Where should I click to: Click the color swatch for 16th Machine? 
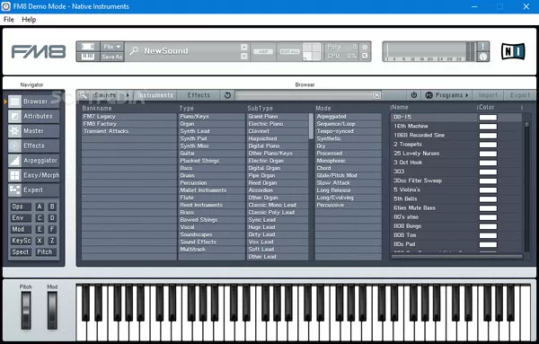click(x=488, y=127)
